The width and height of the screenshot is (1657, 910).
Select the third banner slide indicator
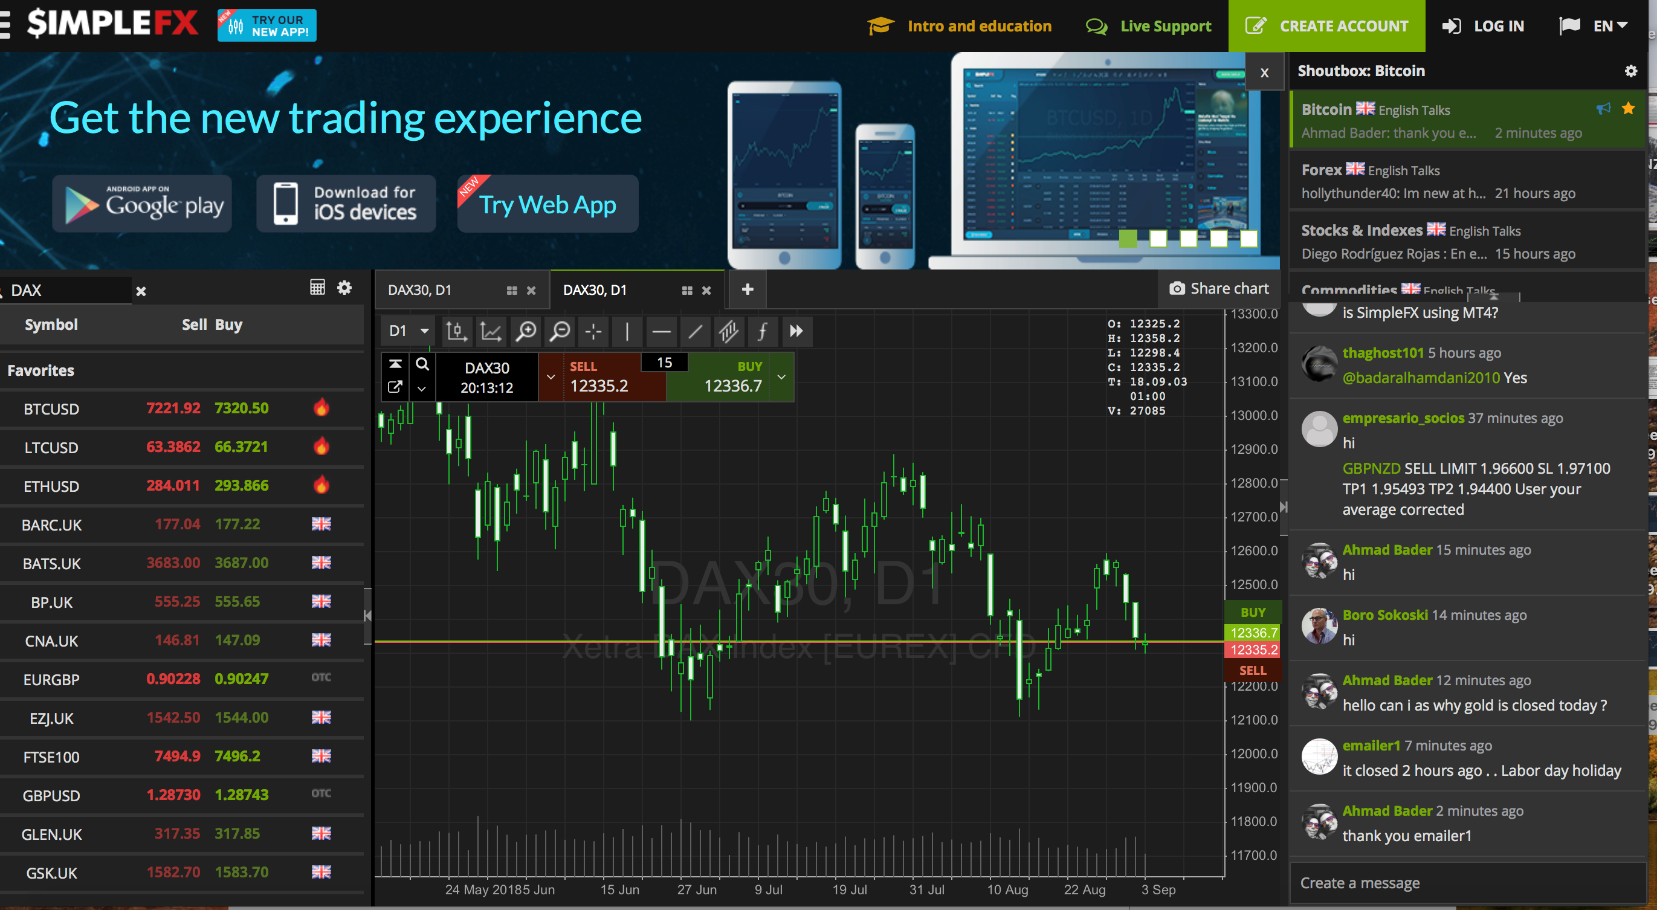(x=1189, y=239)
